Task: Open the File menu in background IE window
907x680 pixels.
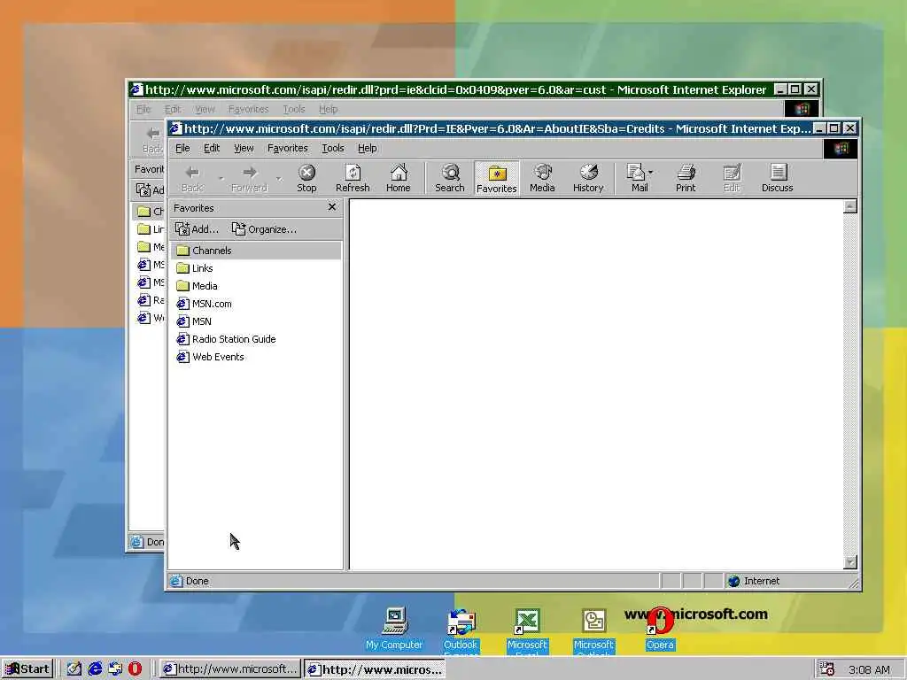Action: (x=143, y=109)
